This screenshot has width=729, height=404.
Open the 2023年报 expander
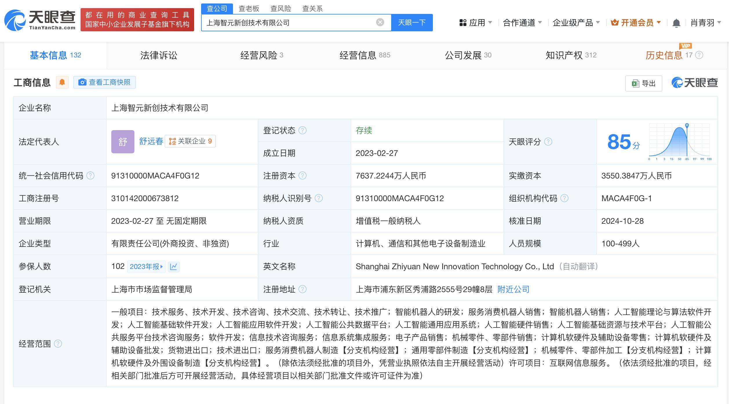146,267
